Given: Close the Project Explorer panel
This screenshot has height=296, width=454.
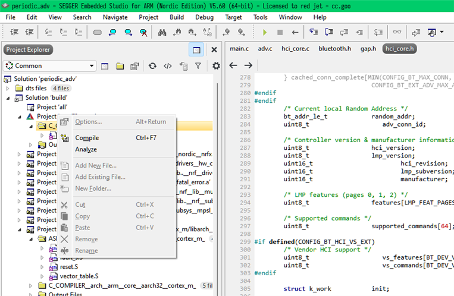Looking at the screenshot, I should click(214, 49).
